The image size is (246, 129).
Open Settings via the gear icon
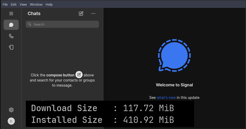[11, 110]
